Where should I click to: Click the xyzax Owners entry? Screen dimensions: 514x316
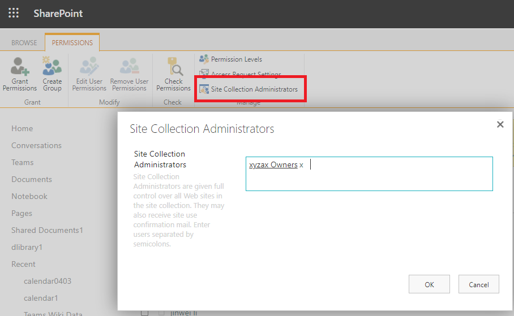[x=273, y=165]
